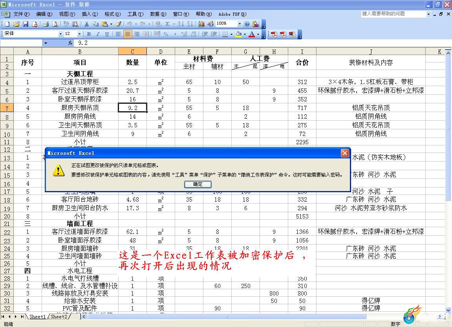The height and width of the screenshot is (327, 452).
Task: Toggle Bold formatting
Action: [89, 34]
